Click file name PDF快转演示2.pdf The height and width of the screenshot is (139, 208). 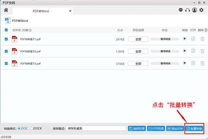click(31, 51)
